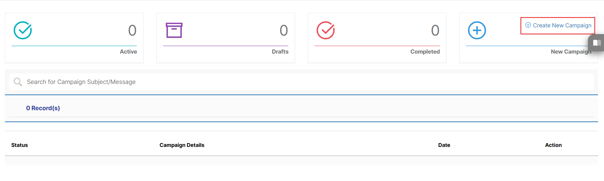Focus the Search for Campaign Subject/Message field

click(x=301, y=82)
